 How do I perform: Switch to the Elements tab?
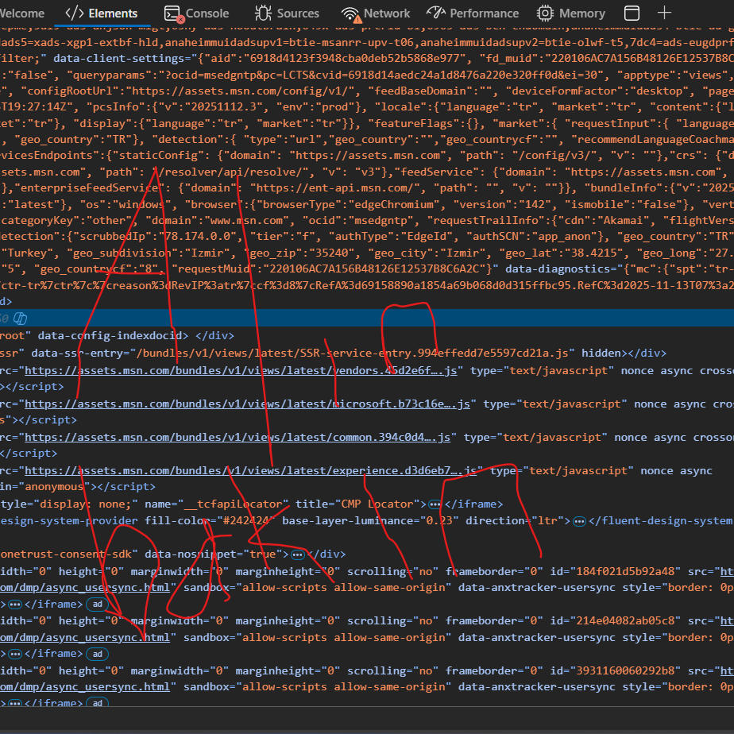point(102,14)
